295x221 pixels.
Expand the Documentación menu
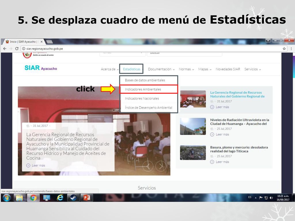(161, 69)
